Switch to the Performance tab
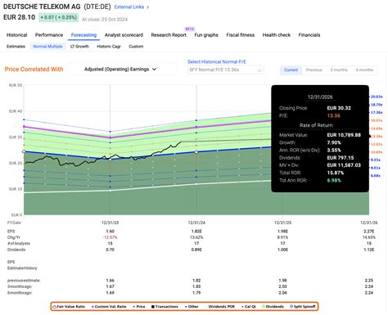Image resolution: width=388 pixels, height=315 pixels. [x=49, y=35]
